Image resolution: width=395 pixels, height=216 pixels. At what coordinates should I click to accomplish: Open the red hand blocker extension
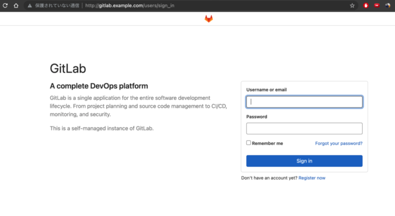click(366, 6)
